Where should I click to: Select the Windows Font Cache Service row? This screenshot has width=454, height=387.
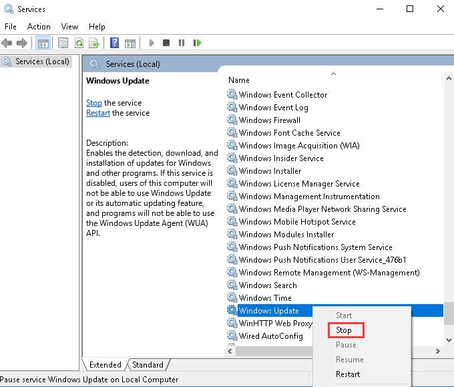[289, 133]
